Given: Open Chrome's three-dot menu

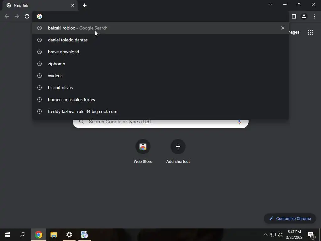Looking at the screenshot, I should (314, 16).
